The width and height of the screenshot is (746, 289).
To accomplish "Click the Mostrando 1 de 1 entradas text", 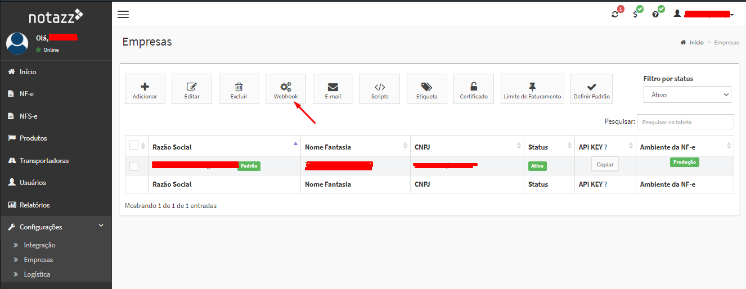I will pos(170,206).
